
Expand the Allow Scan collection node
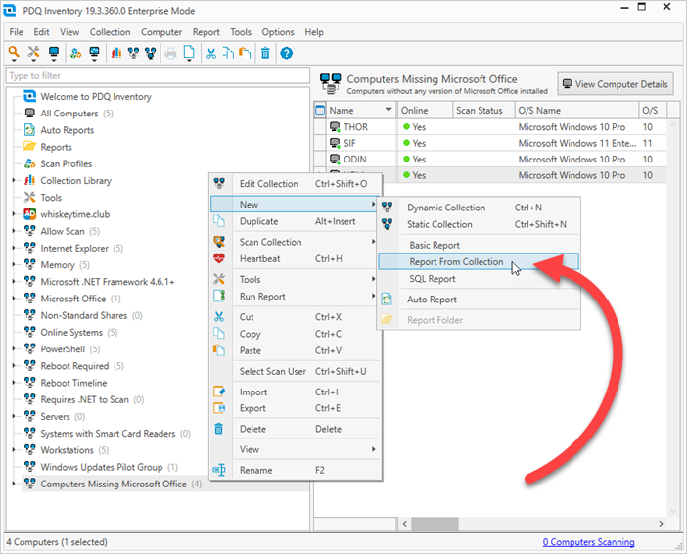pyautogui.click(x=14, y=231)
